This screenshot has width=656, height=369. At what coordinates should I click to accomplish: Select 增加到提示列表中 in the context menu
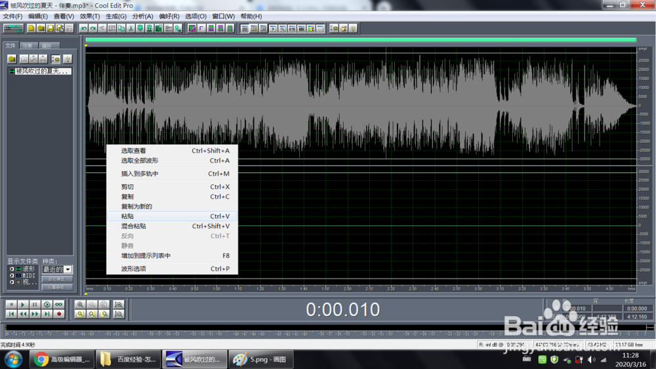pyautogui.click(x=172, y=256)
